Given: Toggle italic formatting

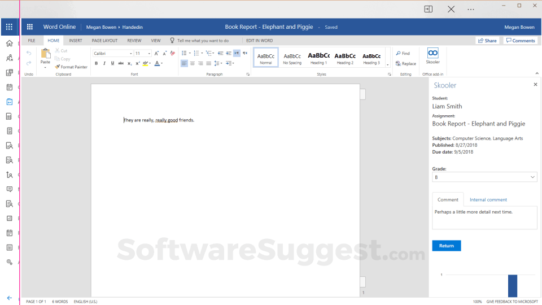Looking at the screenshot, I should click(104, 63).
